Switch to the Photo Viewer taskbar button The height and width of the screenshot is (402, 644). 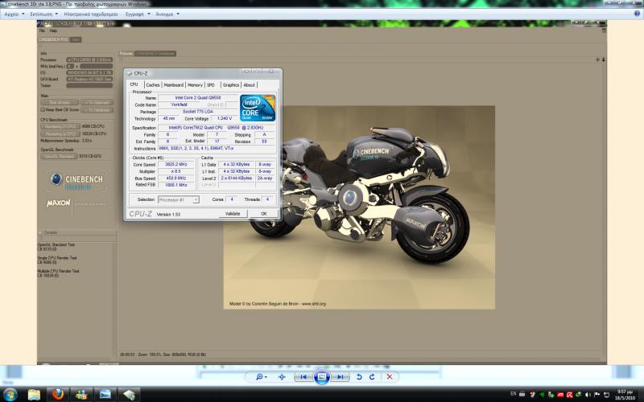click(x=105, y=394)
